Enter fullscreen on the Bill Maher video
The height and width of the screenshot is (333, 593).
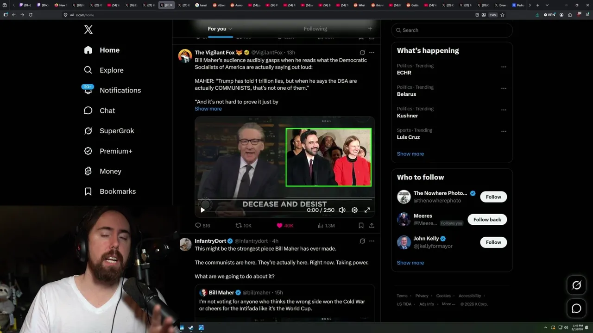coord(367,210)
